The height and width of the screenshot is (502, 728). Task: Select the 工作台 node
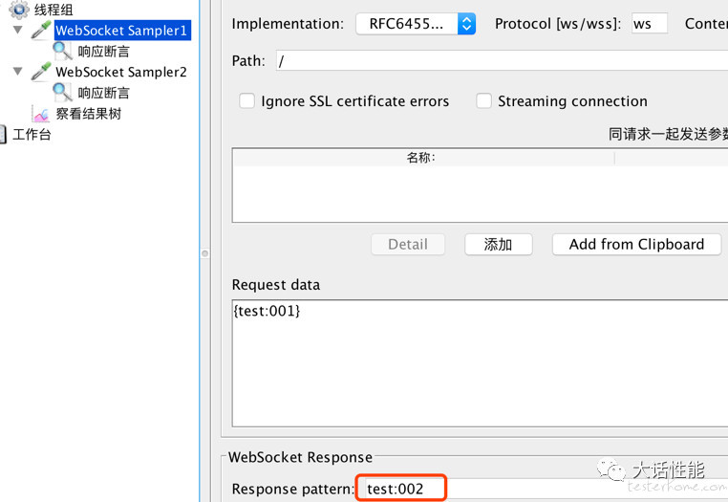coord(32,134)
